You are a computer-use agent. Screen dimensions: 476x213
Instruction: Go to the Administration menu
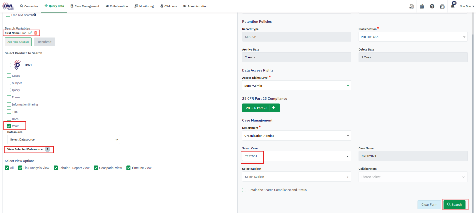(x=195, y=6)
